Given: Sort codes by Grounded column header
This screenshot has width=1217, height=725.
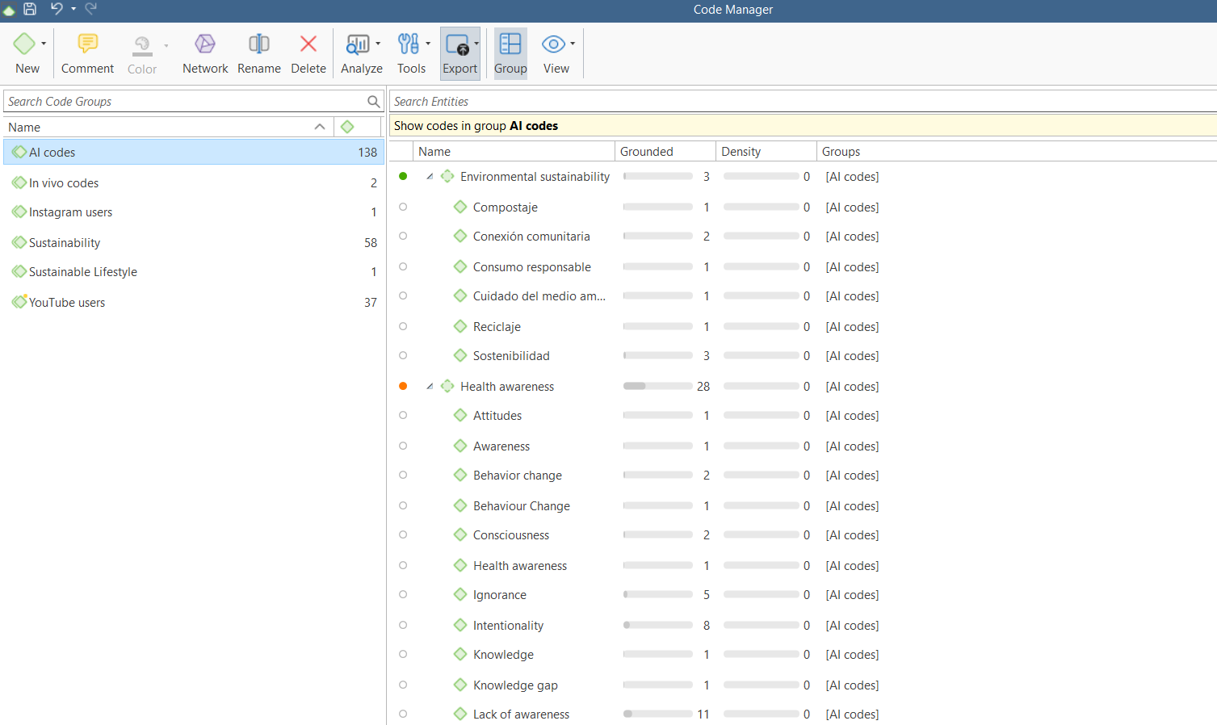Looking at the screenshot, I should pyautogui.click(x=647, y=152).
